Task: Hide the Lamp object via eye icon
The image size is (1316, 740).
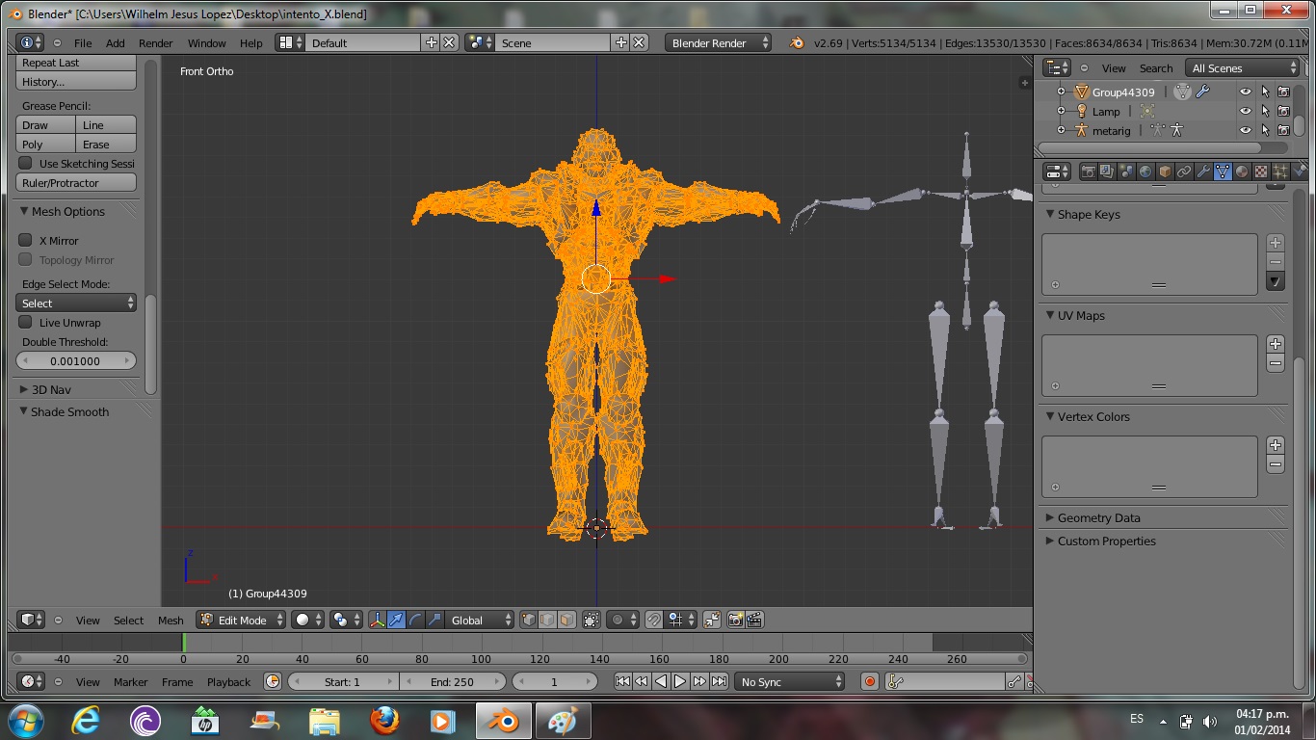Action: click(1245, 111)
